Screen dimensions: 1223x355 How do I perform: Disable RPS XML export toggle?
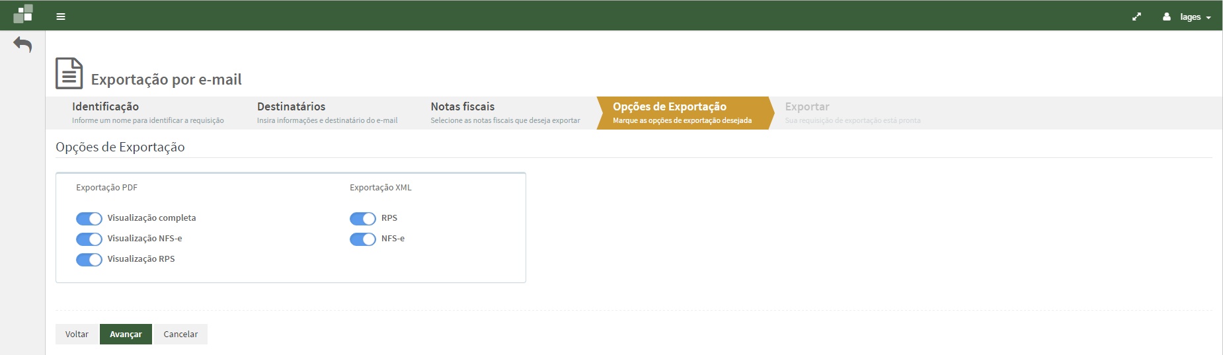362,219
